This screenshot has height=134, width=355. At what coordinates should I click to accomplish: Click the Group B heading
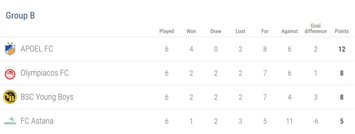(x=20, y=16)
